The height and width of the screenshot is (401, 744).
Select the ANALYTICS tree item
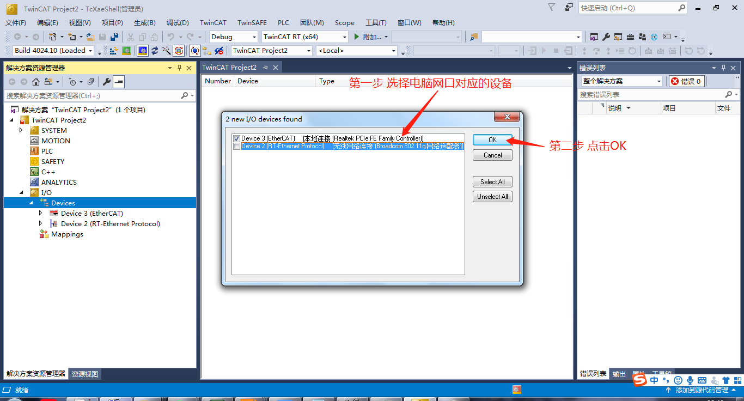pos(59,182)
